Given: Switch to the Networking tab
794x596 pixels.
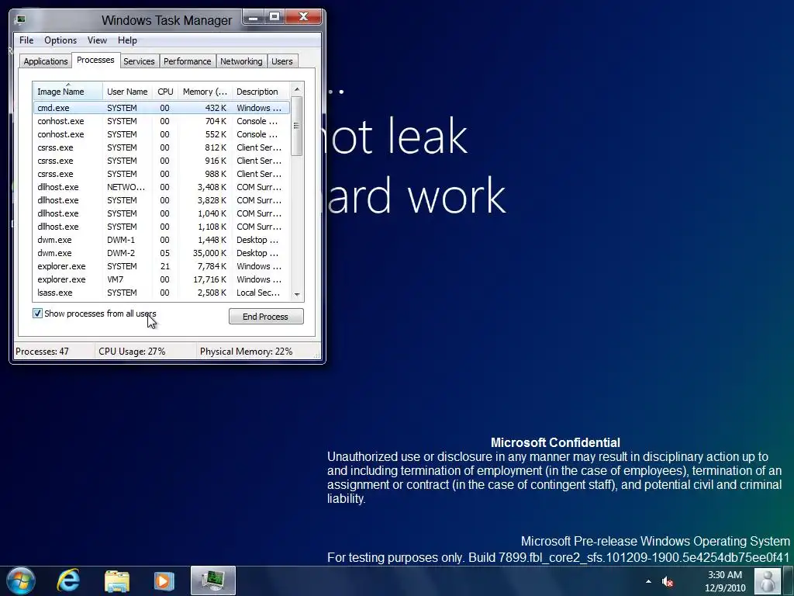Looking at the screenshot, I should pos(241,61).
